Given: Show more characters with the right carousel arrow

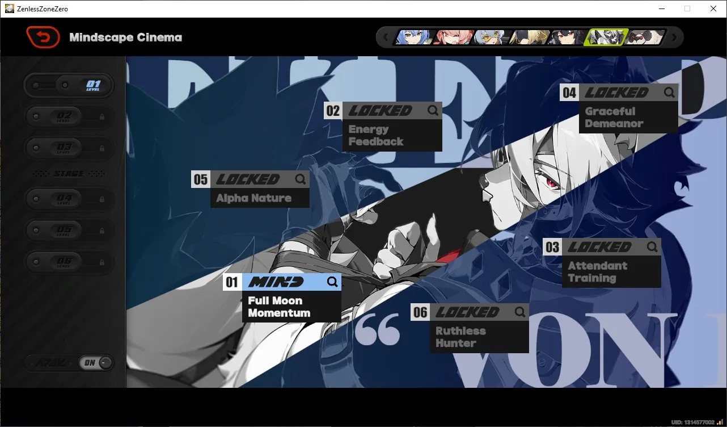Looking at the screenshot, I should 674,38.
